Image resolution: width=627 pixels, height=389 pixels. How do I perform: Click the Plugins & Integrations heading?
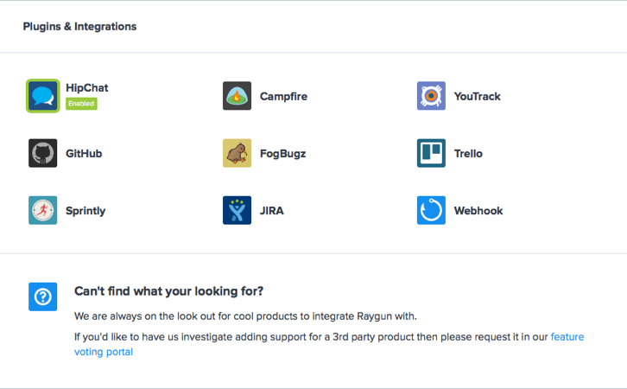coord(79,27)
